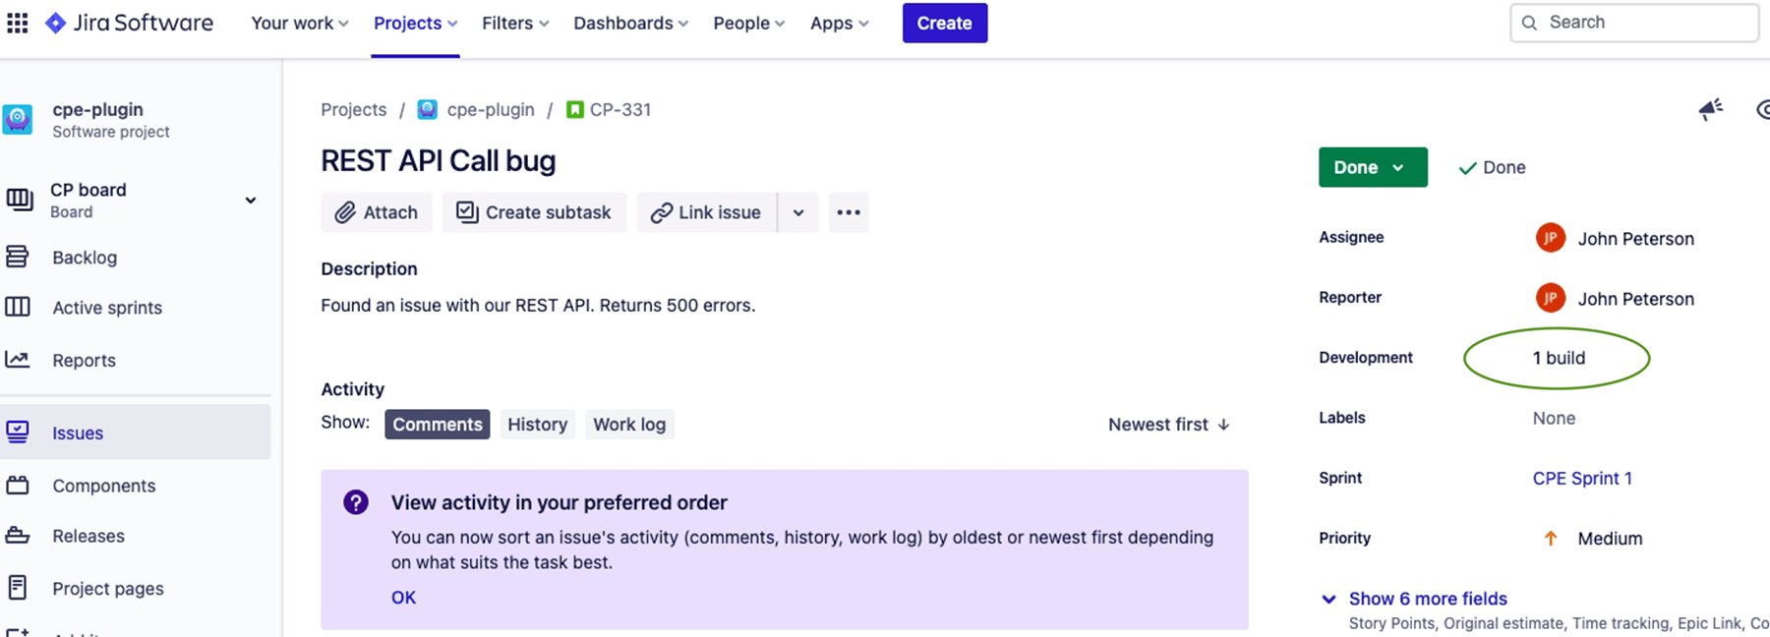Expand the Link issue dropdown arrow
The height and width of the screenshot is (637, 1770).
[x=798, y=212]
